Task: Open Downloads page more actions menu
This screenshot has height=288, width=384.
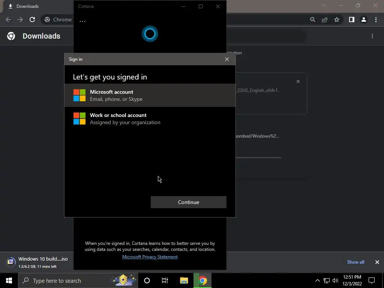Action: [372, 36]
